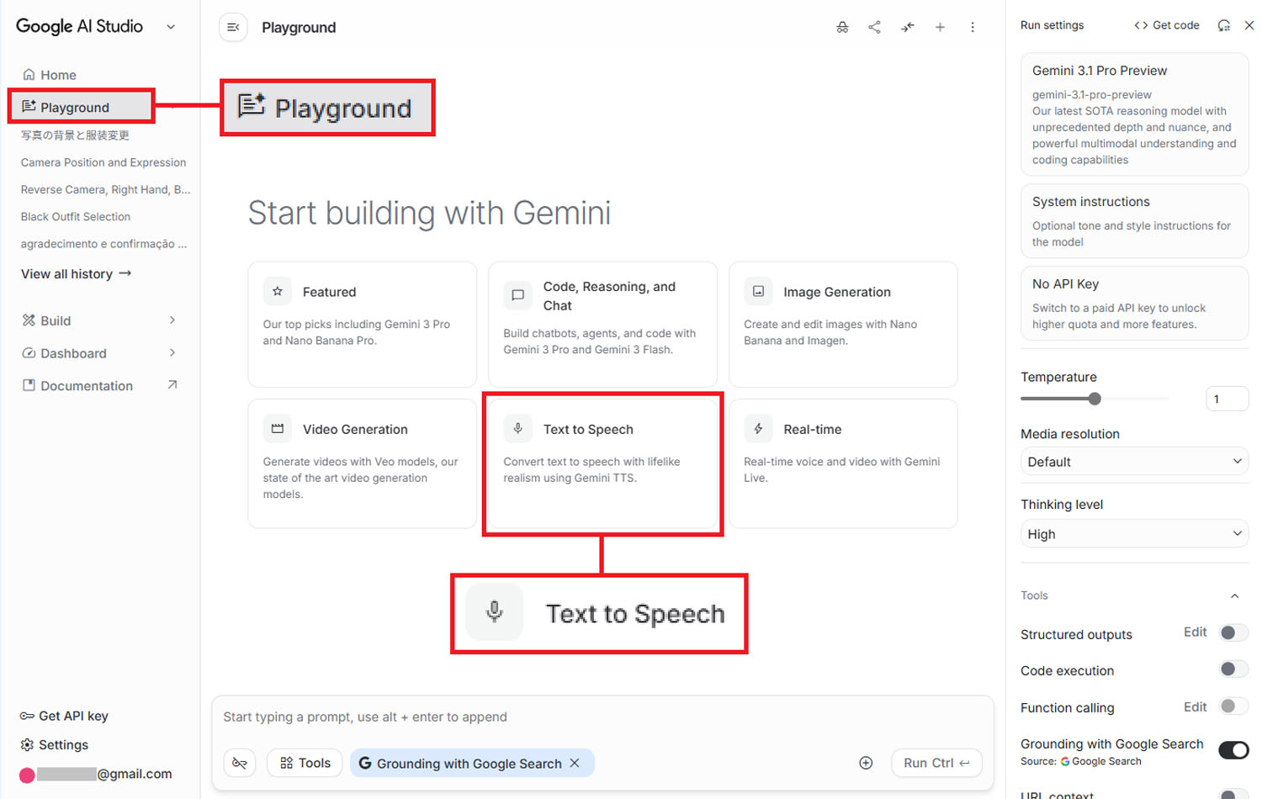Click the prompt input field to start typing
The height and width of the screenshot is (799, 1262).
505,717
